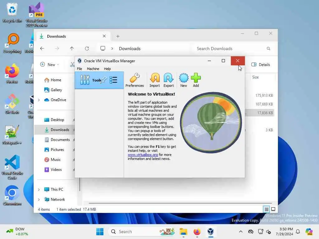Expand the This PC tree node
Screen dimensions: 319x239
point(39,190)
